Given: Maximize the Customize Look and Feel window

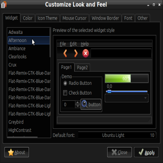Looking at the screenshot, I should point(154,5).
